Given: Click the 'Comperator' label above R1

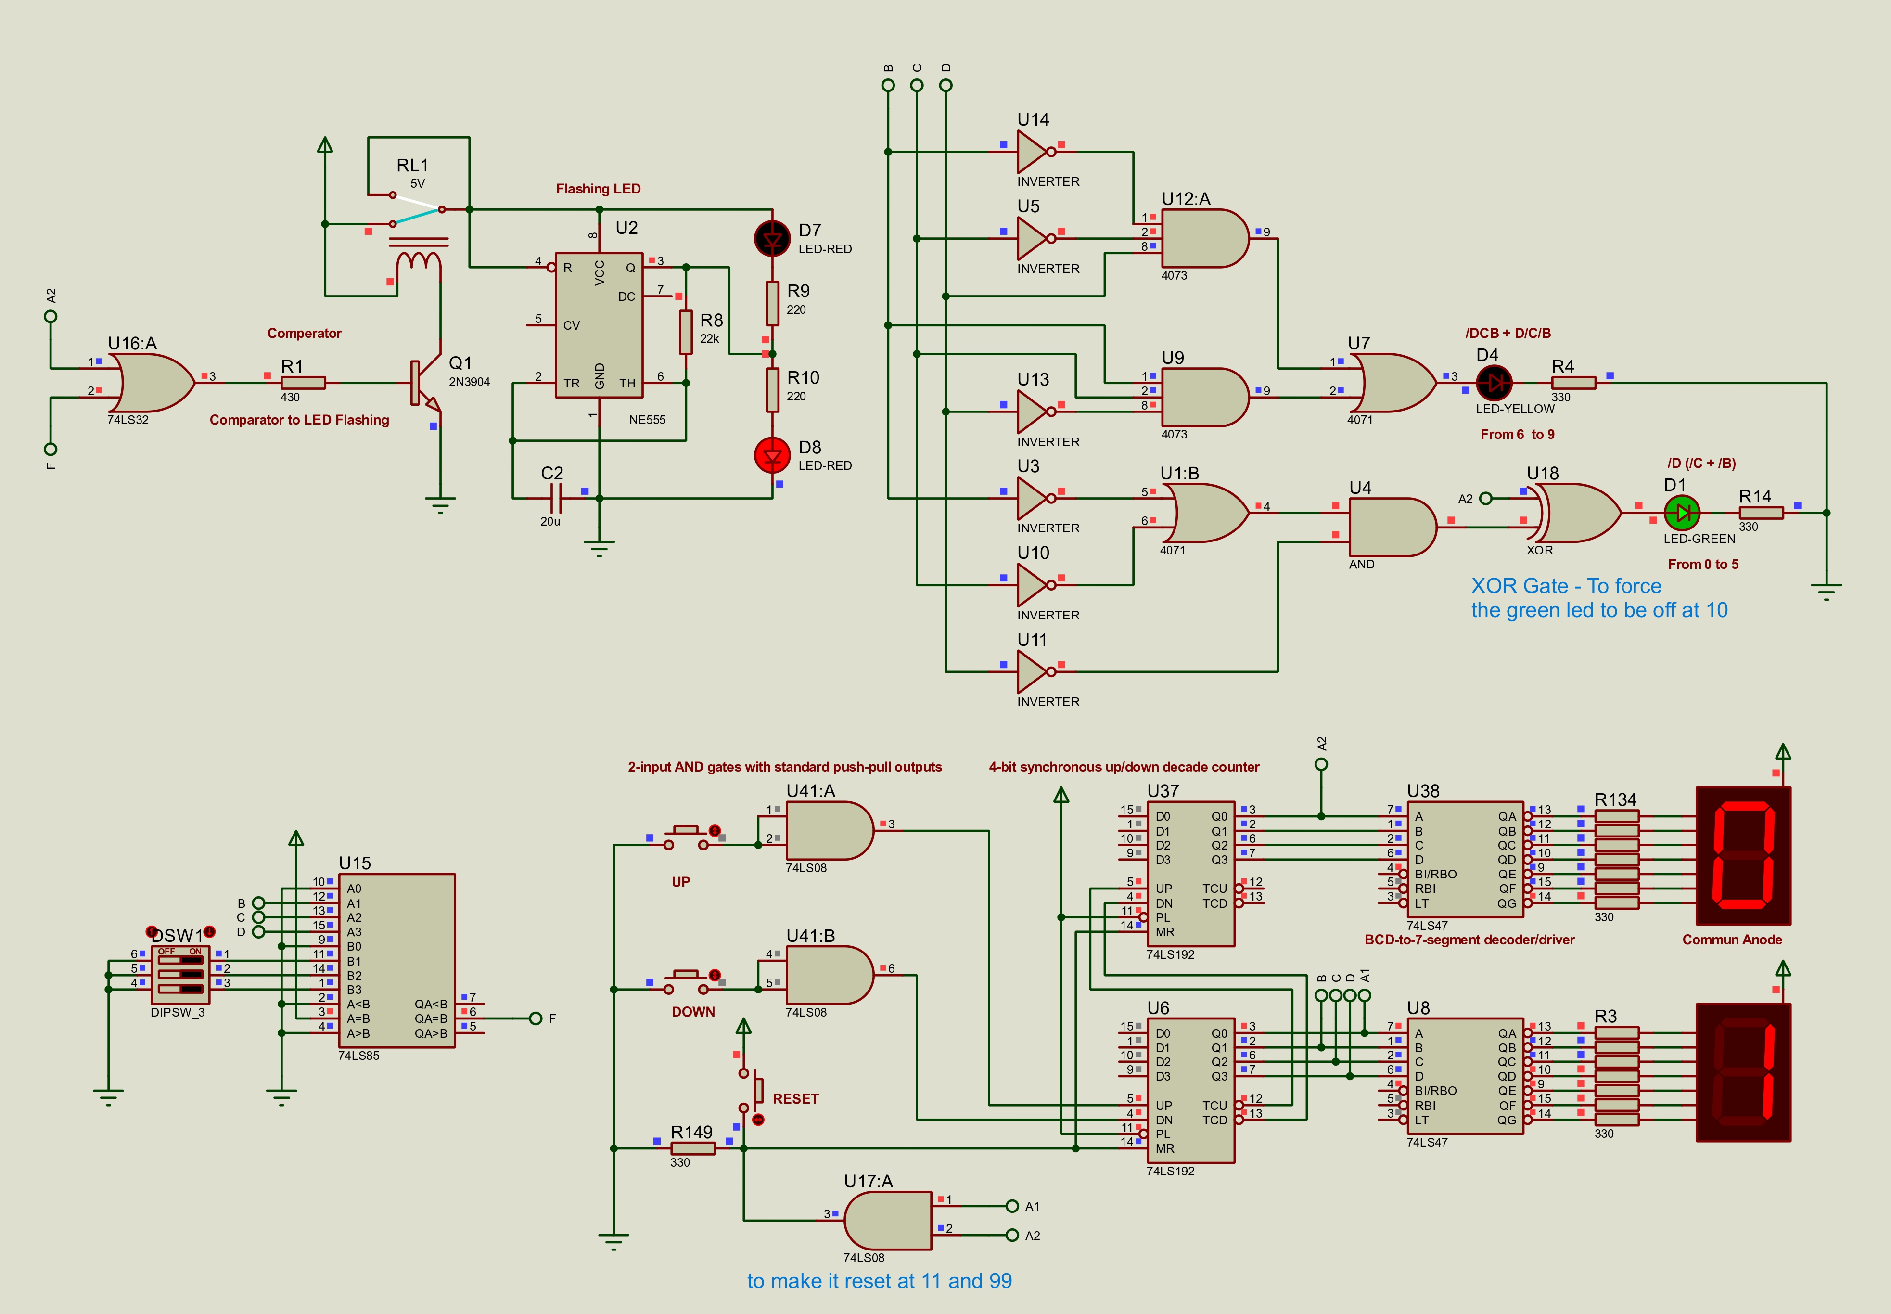Looking at the screenshot, I should [x=305, y=333].
